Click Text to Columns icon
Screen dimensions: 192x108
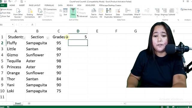pyautogui.click(x=94, y=11)
